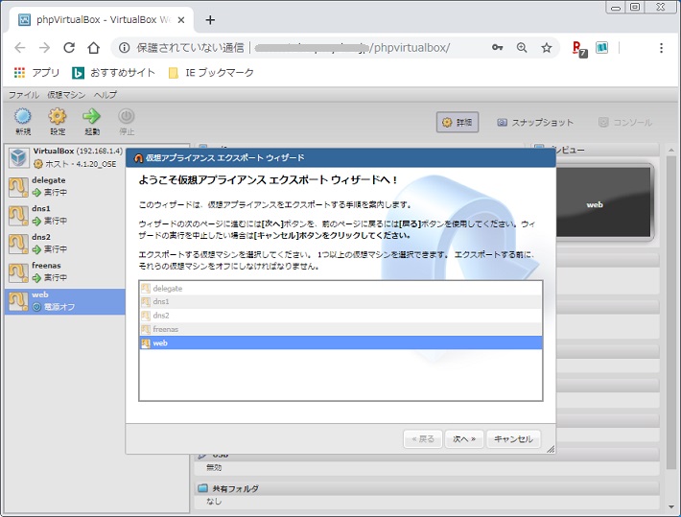Screen dimensions: 681x517
Task: Click the web preview thumbnail
Action: pyautogui.click(x=603, y=202)
